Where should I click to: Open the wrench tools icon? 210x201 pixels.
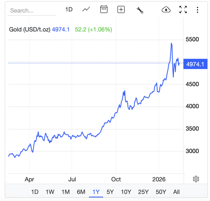pos(140,10)
